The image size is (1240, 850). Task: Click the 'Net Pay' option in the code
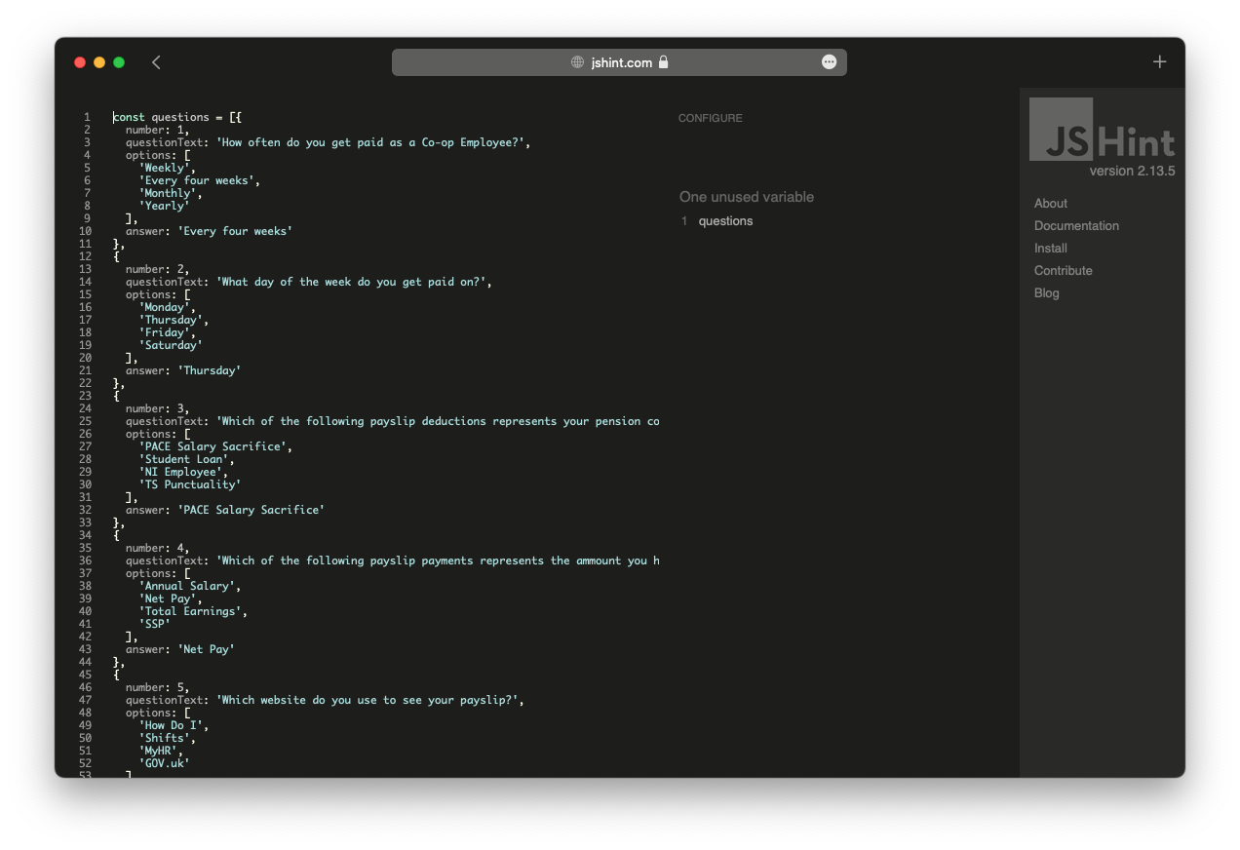tap(174, 598)
